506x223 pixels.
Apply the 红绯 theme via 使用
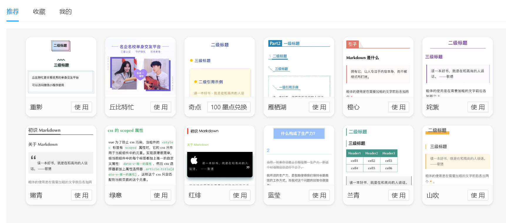click(240, 195)
